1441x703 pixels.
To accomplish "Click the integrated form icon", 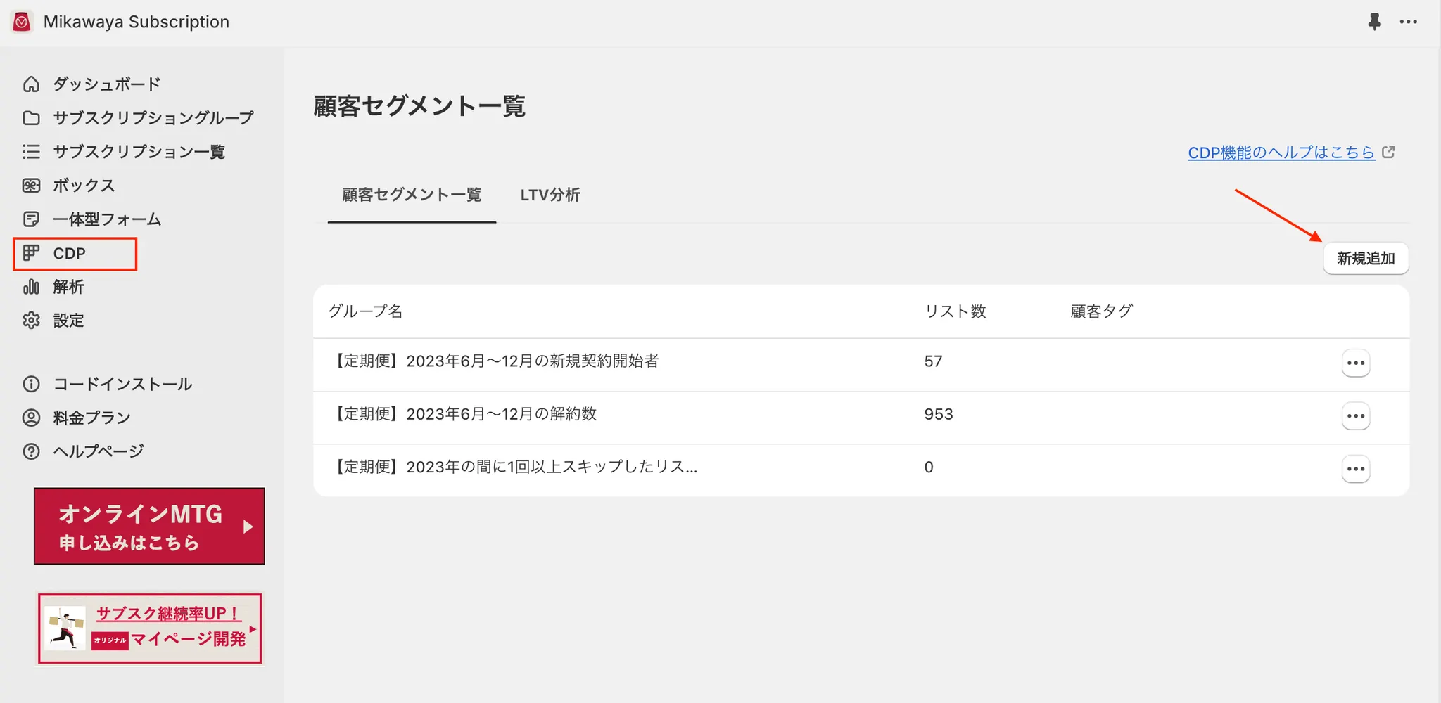I will [x=31, y=219].
